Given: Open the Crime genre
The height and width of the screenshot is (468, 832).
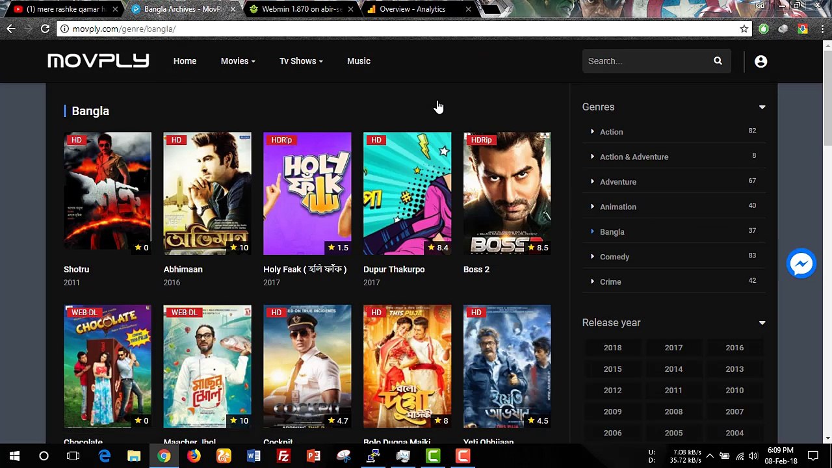Looking at the screenshot, I should pos(610,282).
